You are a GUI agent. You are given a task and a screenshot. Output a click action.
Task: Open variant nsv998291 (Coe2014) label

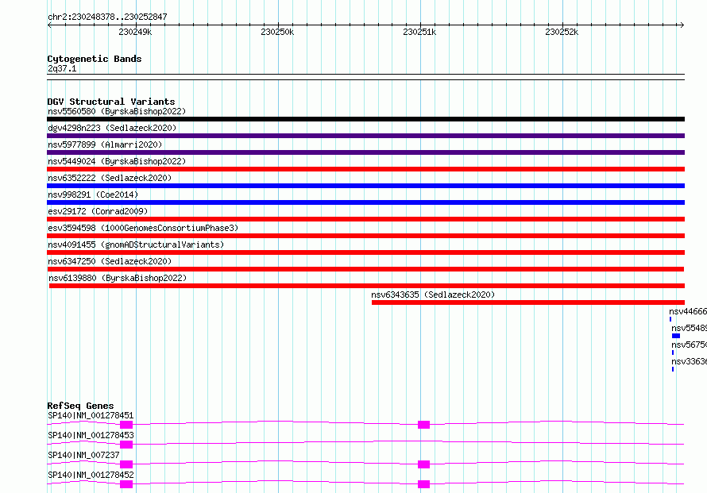click(93, 195)
